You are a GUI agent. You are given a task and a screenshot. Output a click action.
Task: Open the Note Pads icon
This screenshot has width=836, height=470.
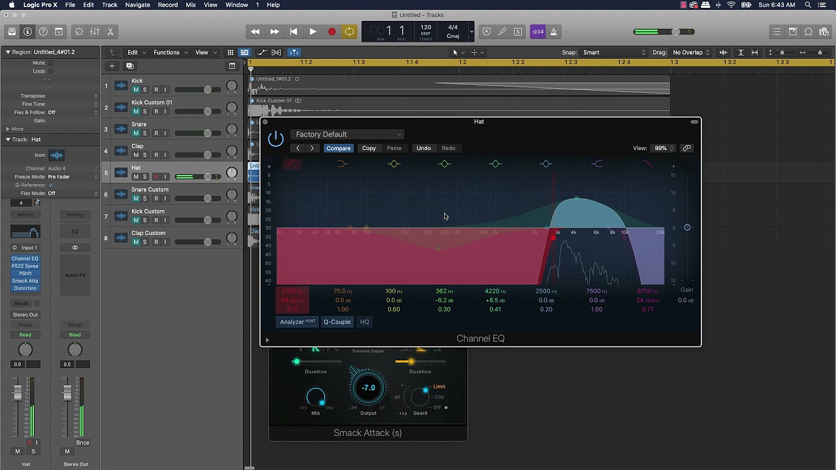click(792, 31)
